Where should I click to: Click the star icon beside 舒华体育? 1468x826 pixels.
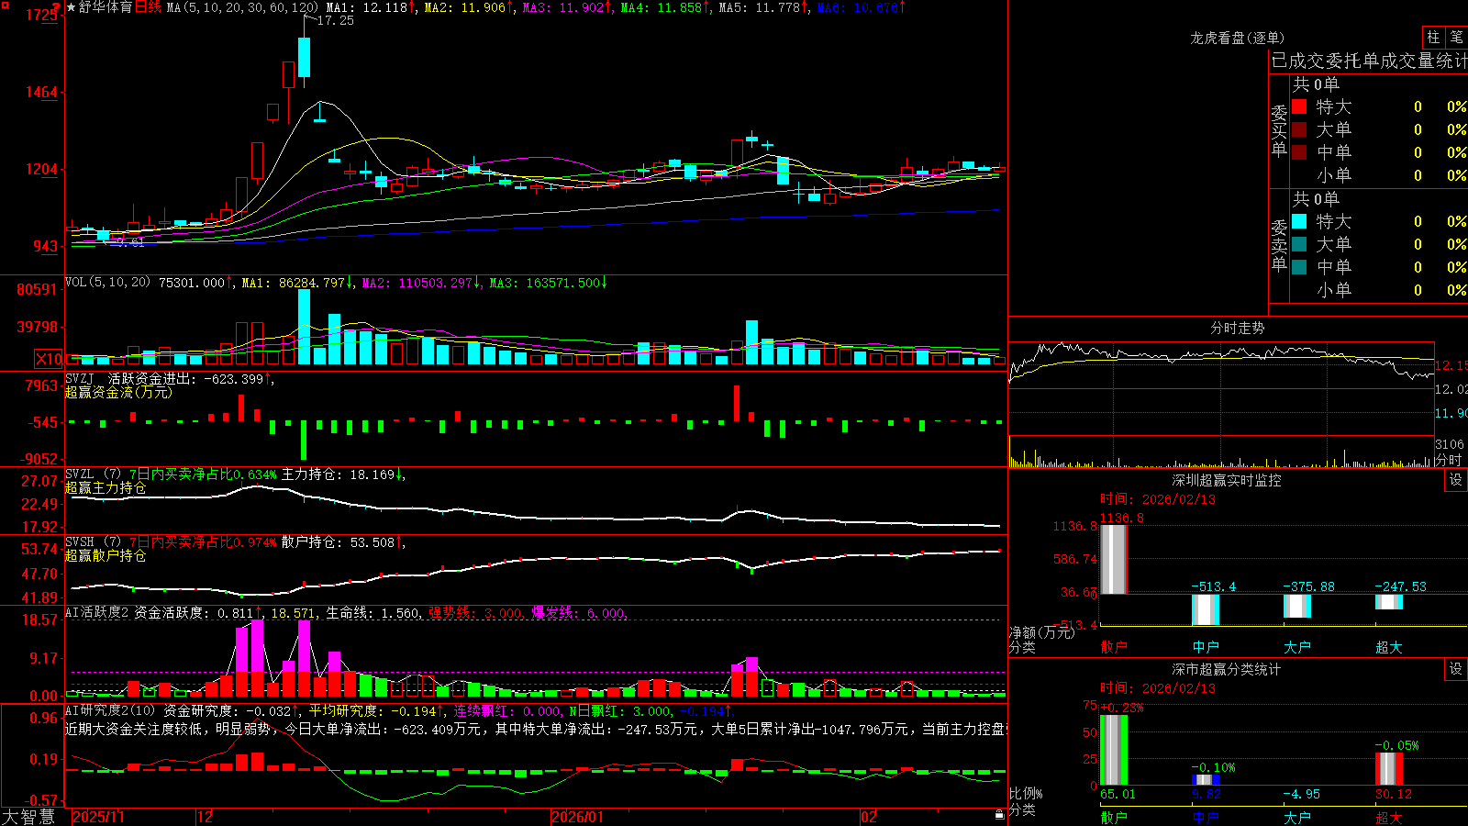coord(72,7)
